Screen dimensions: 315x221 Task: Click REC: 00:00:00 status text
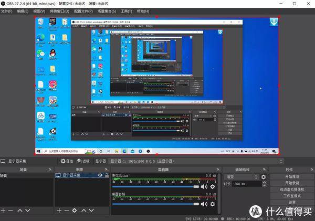click(x=238, y=219)
